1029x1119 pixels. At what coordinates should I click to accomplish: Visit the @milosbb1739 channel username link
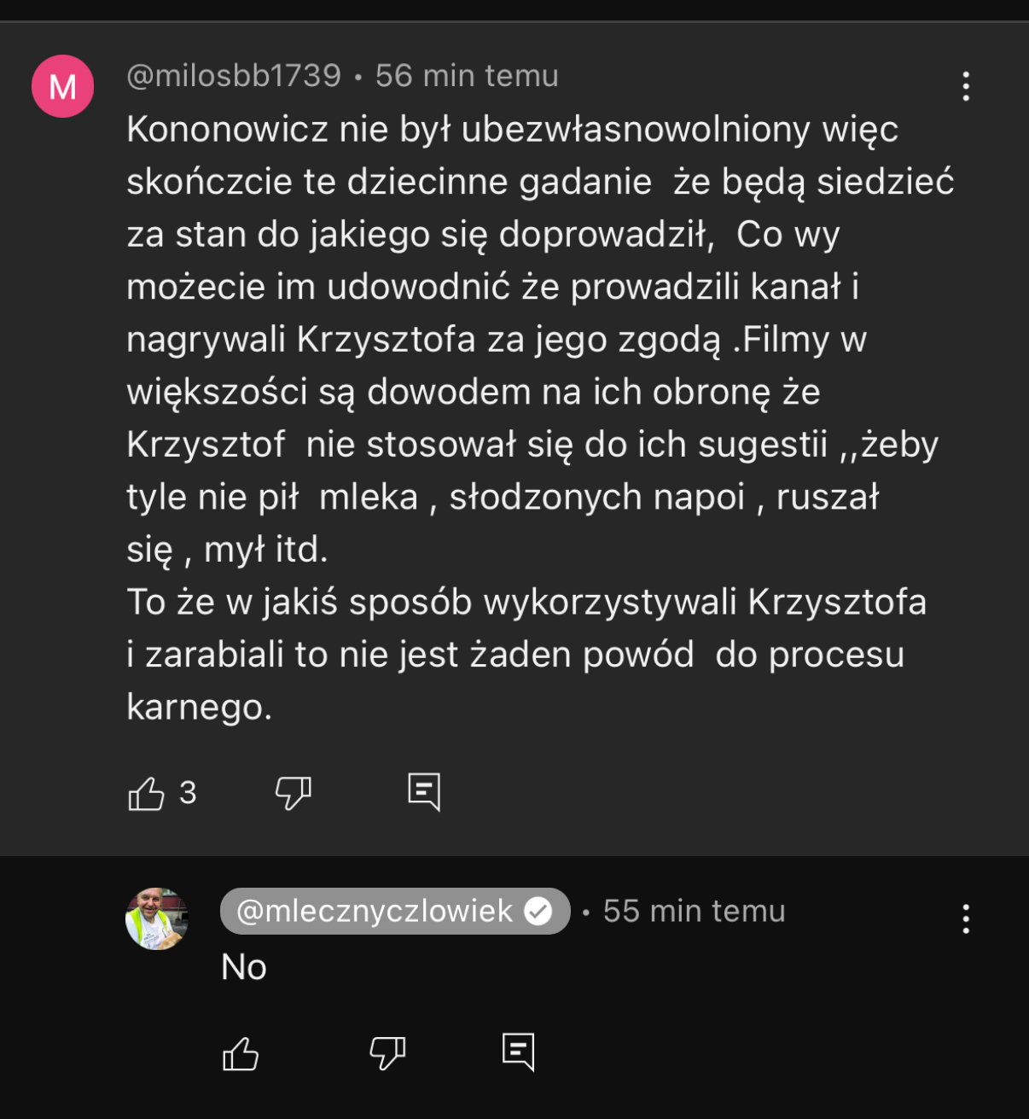pos(234,76)
